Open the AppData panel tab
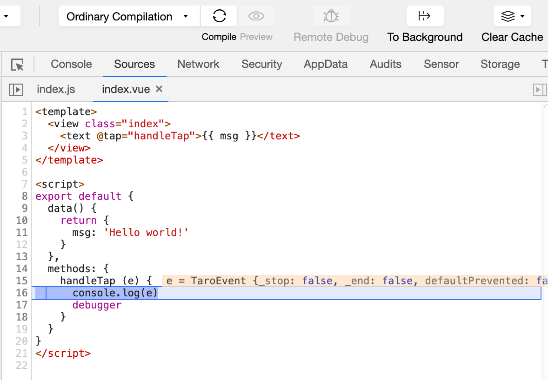 pos(325,64)
